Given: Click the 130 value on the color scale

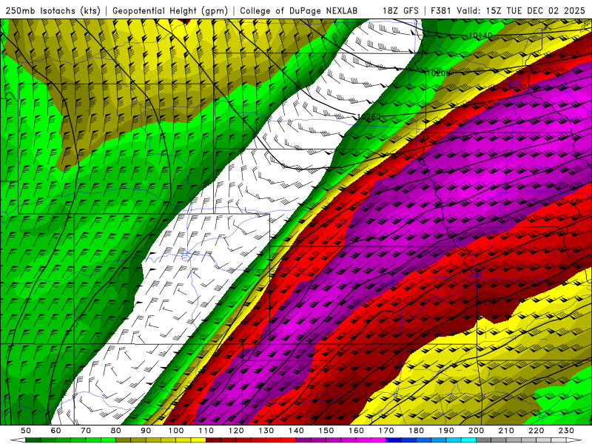Looking at the screenshot, I should pos(266,431).
